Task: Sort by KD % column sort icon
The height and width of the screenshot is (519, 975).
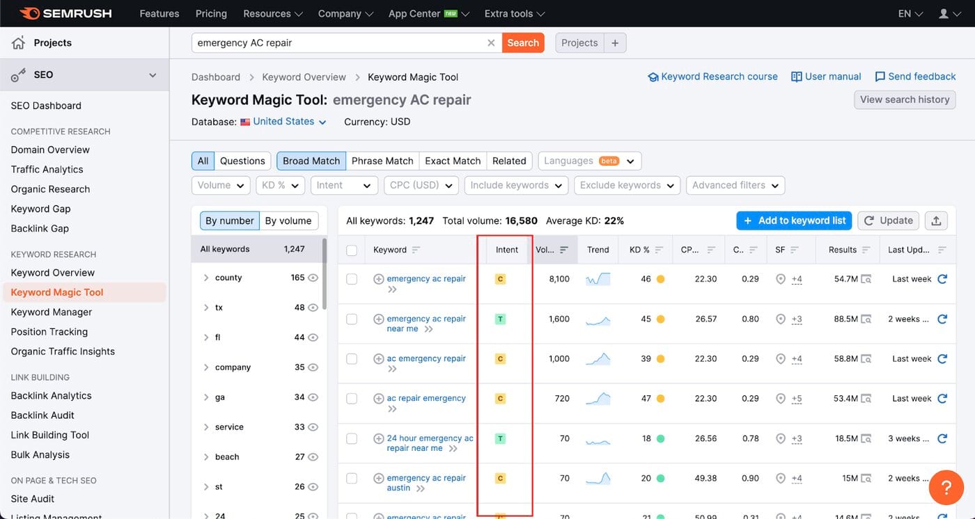Action: coord(659,250)
